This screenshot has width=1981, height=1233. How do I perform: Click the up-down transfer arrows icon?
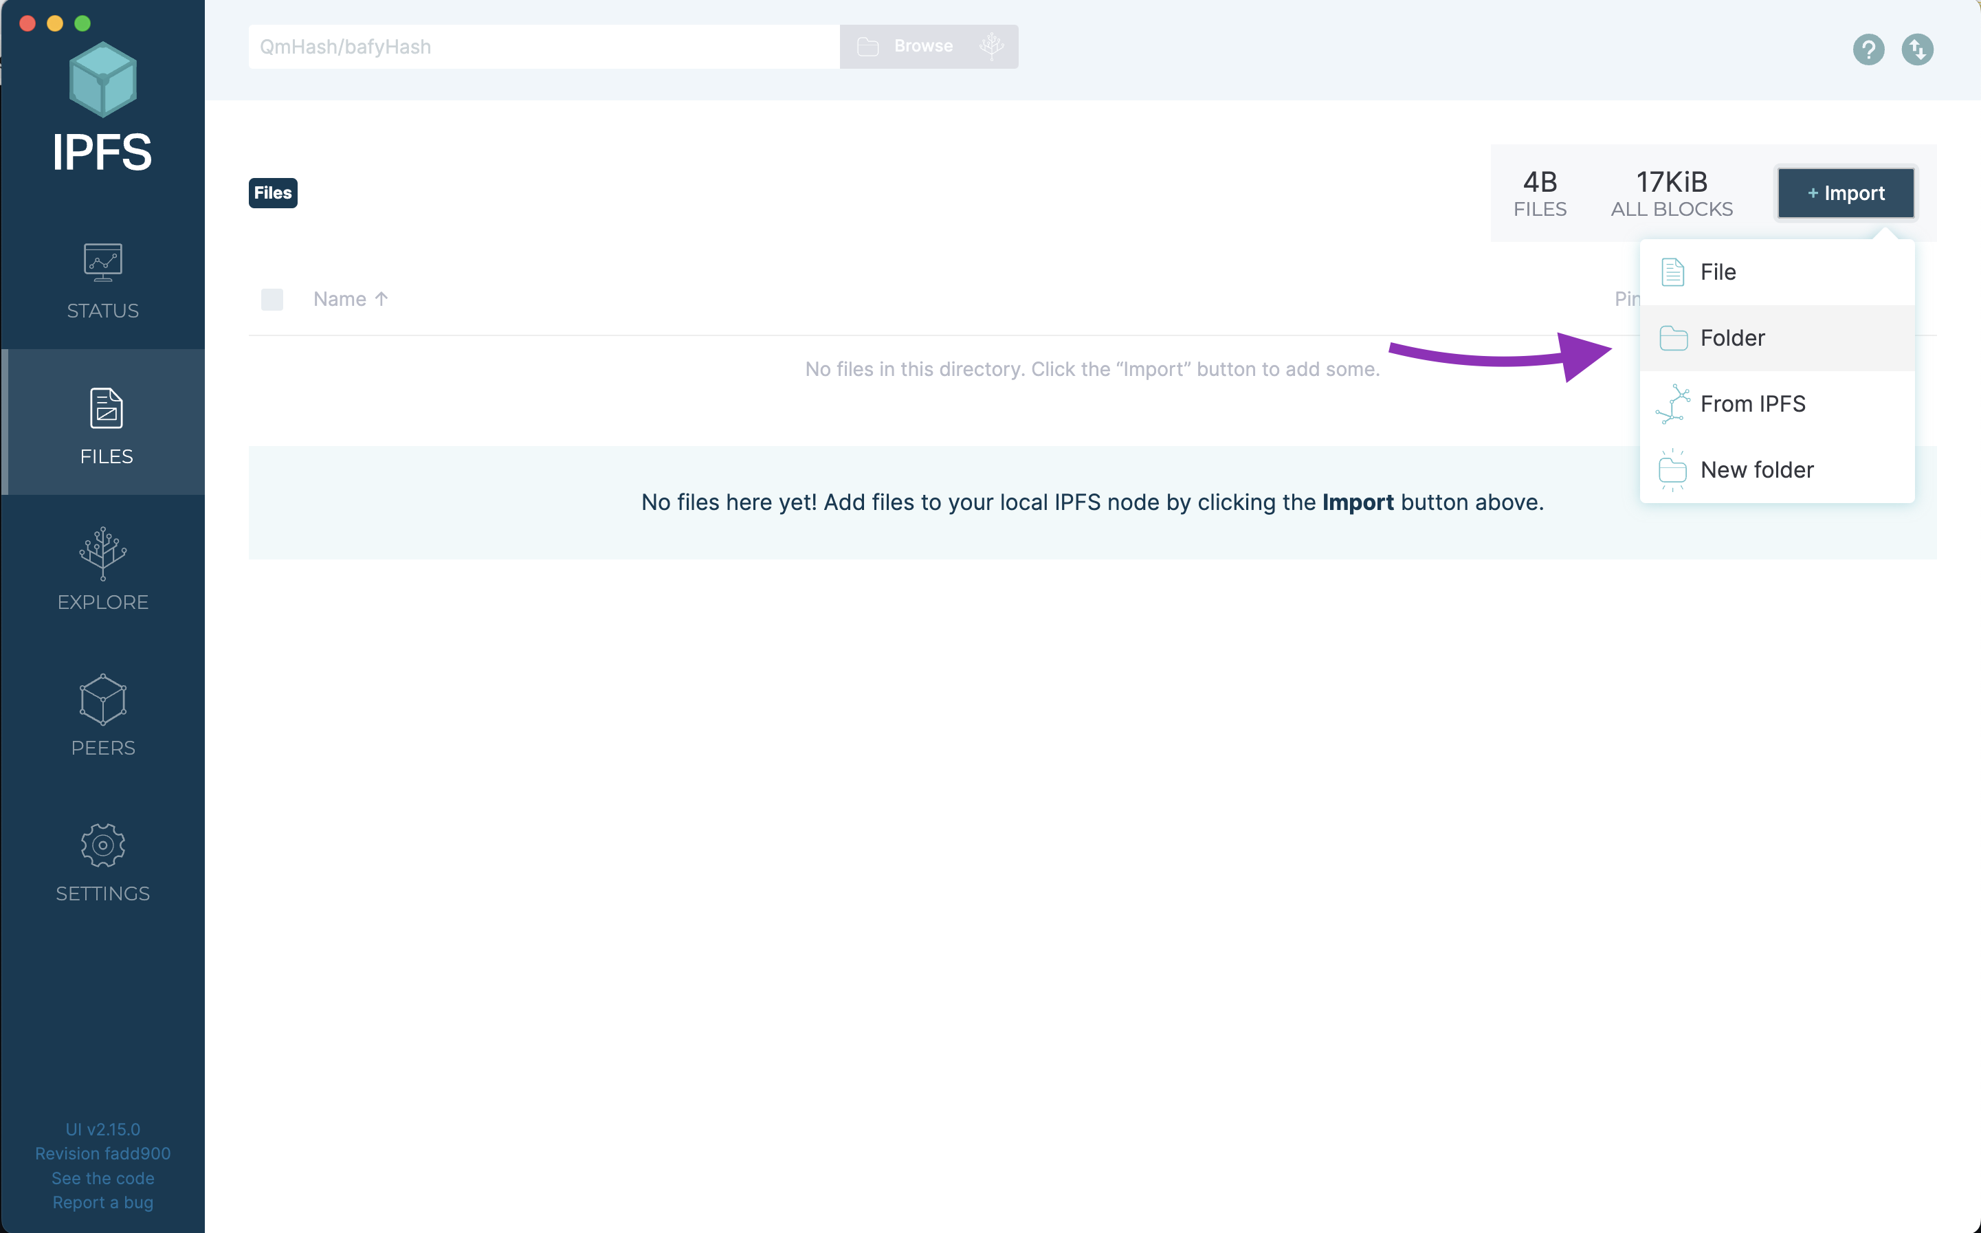tap(1917, 49)
